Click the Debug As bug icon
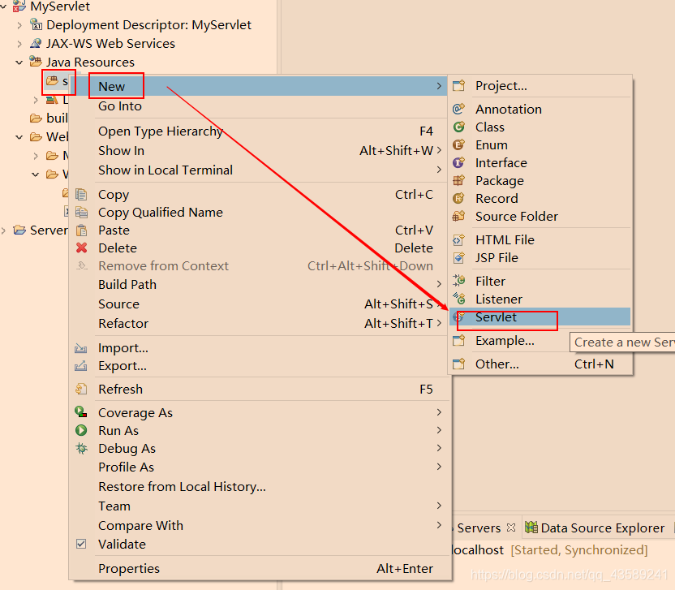 pos(81,448)
